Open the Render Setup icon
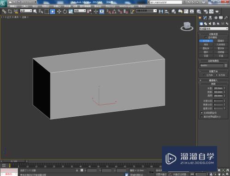Image resolution: width=230 pixels, height=176 pixels. pyautogui.click(x=206, y=11)
